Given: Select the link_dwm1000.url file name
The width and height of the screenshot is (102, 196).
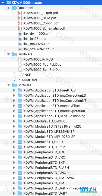Looking at the screenshot, I should coord(36,34).
